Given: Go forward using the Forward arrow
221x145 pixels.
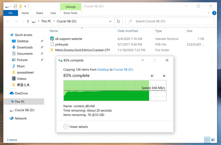Looking at the screenshot, I should pyautogui.click(x=16, y=21).
